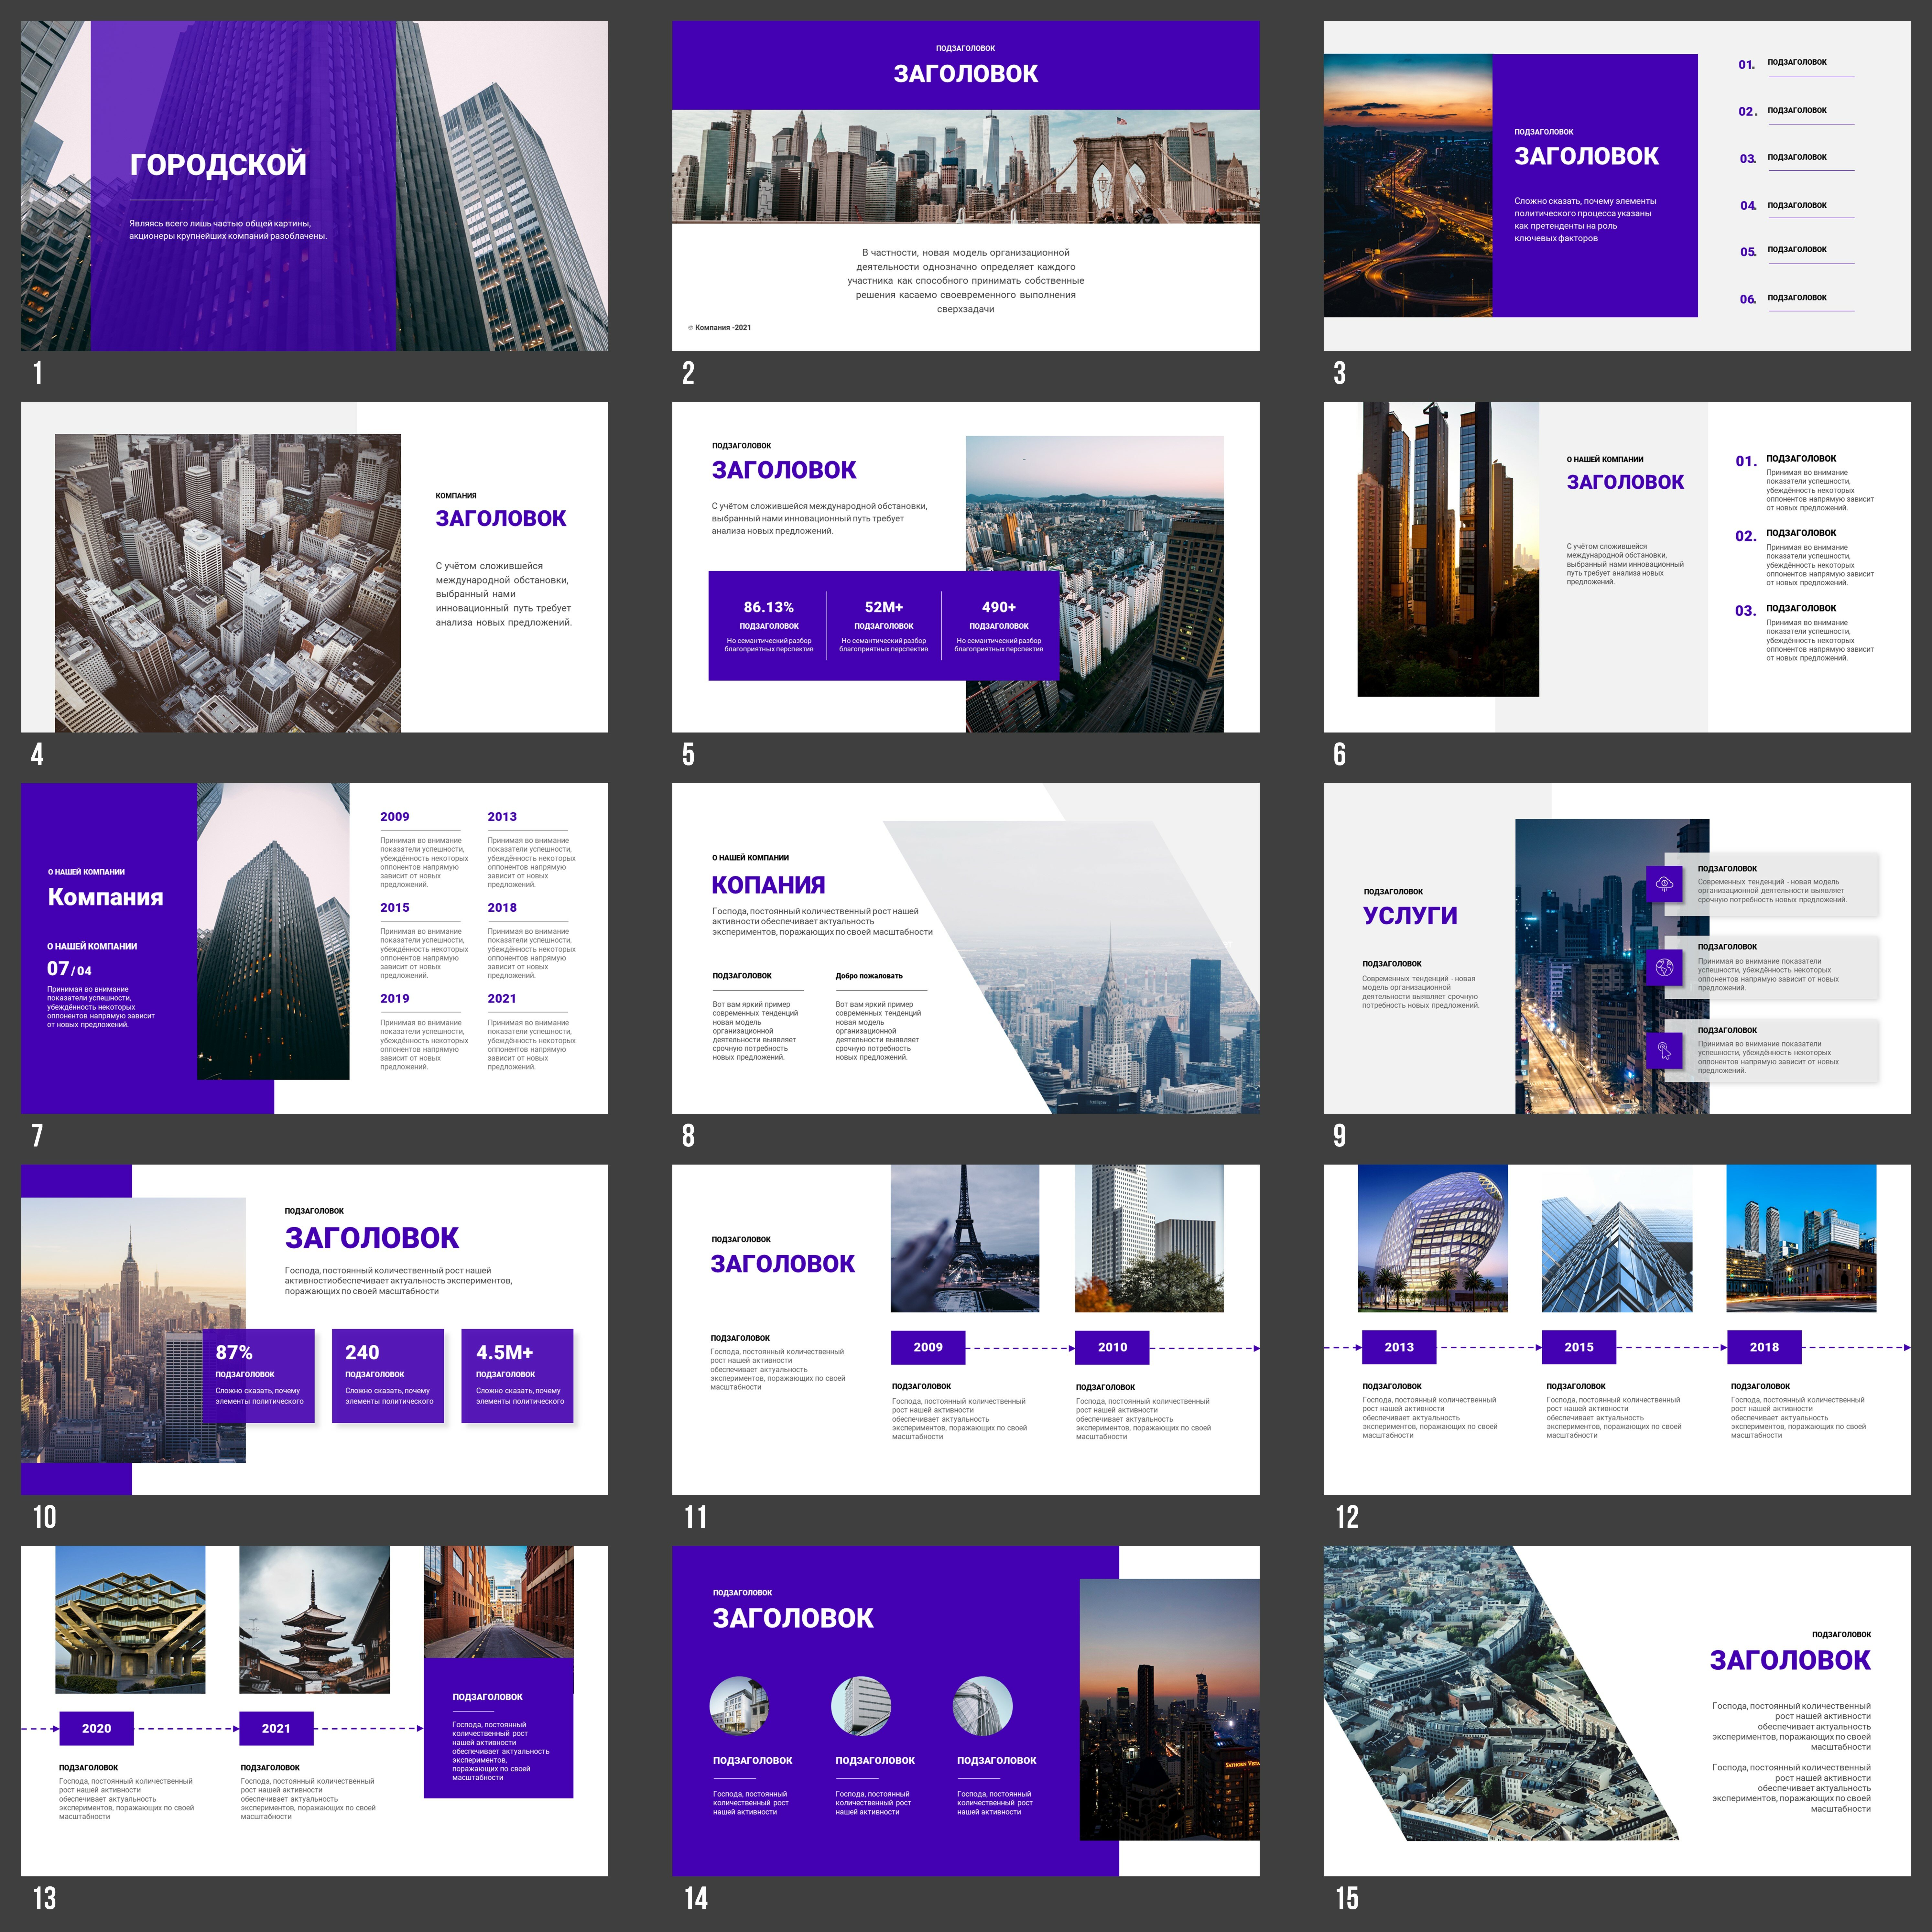Click the 2010 timeline marker on slide 11
This screenshot has width=1932, height=1932.
click(x=1112, y=1347)
